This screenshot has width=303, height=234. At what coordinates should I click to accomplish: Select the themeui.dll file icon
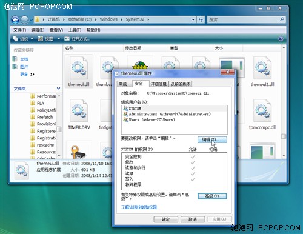click(x=79, y=71)
